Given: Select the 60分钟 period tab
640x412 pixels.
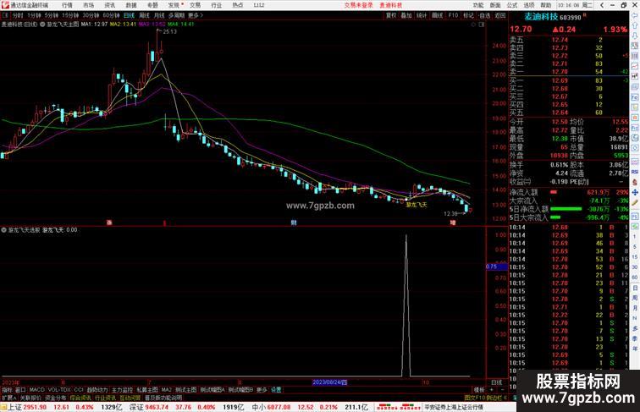Looking at the screenshot, I should (x=111, y=15).
